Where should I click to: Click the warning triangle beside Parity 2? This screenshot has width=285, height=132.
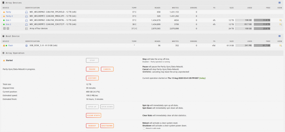4,16
